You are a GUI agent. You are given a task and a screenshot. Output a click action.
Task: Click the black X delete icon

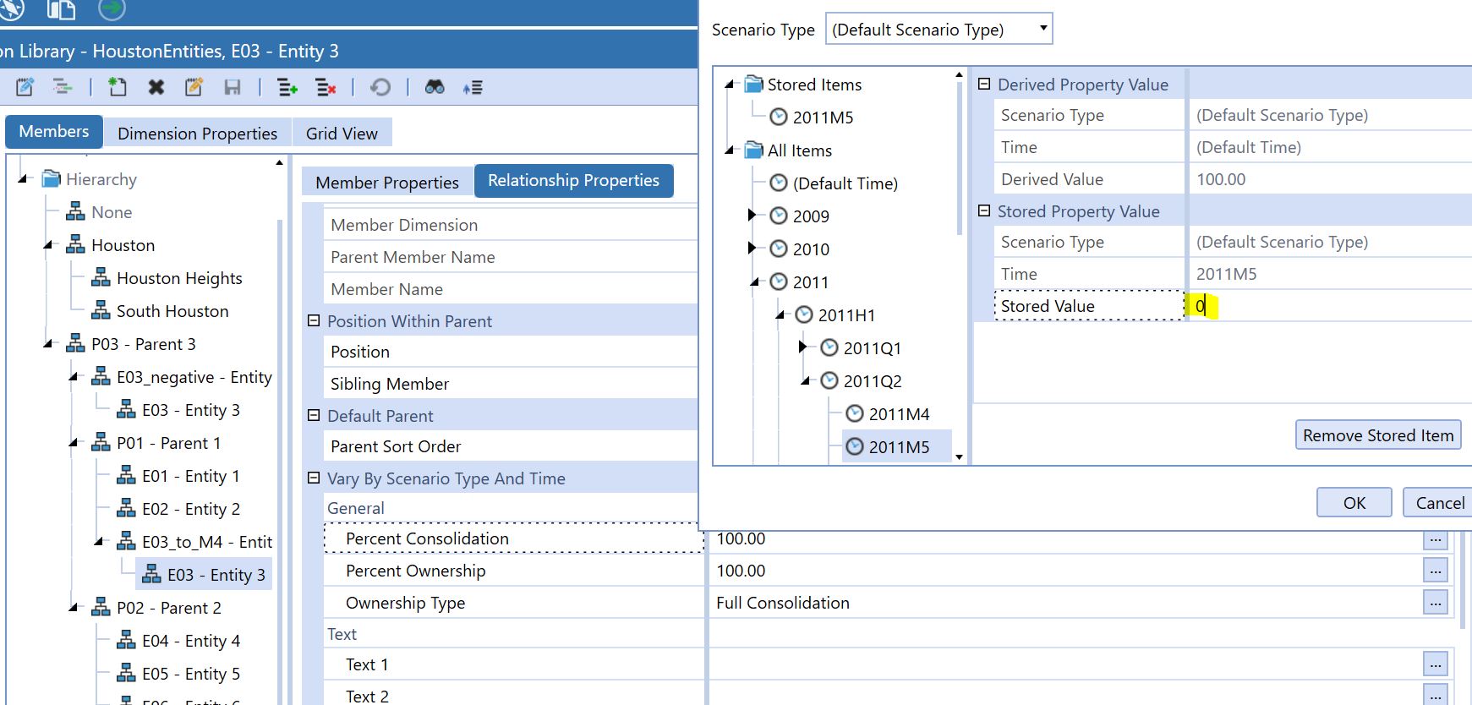(x=156, y=87)
